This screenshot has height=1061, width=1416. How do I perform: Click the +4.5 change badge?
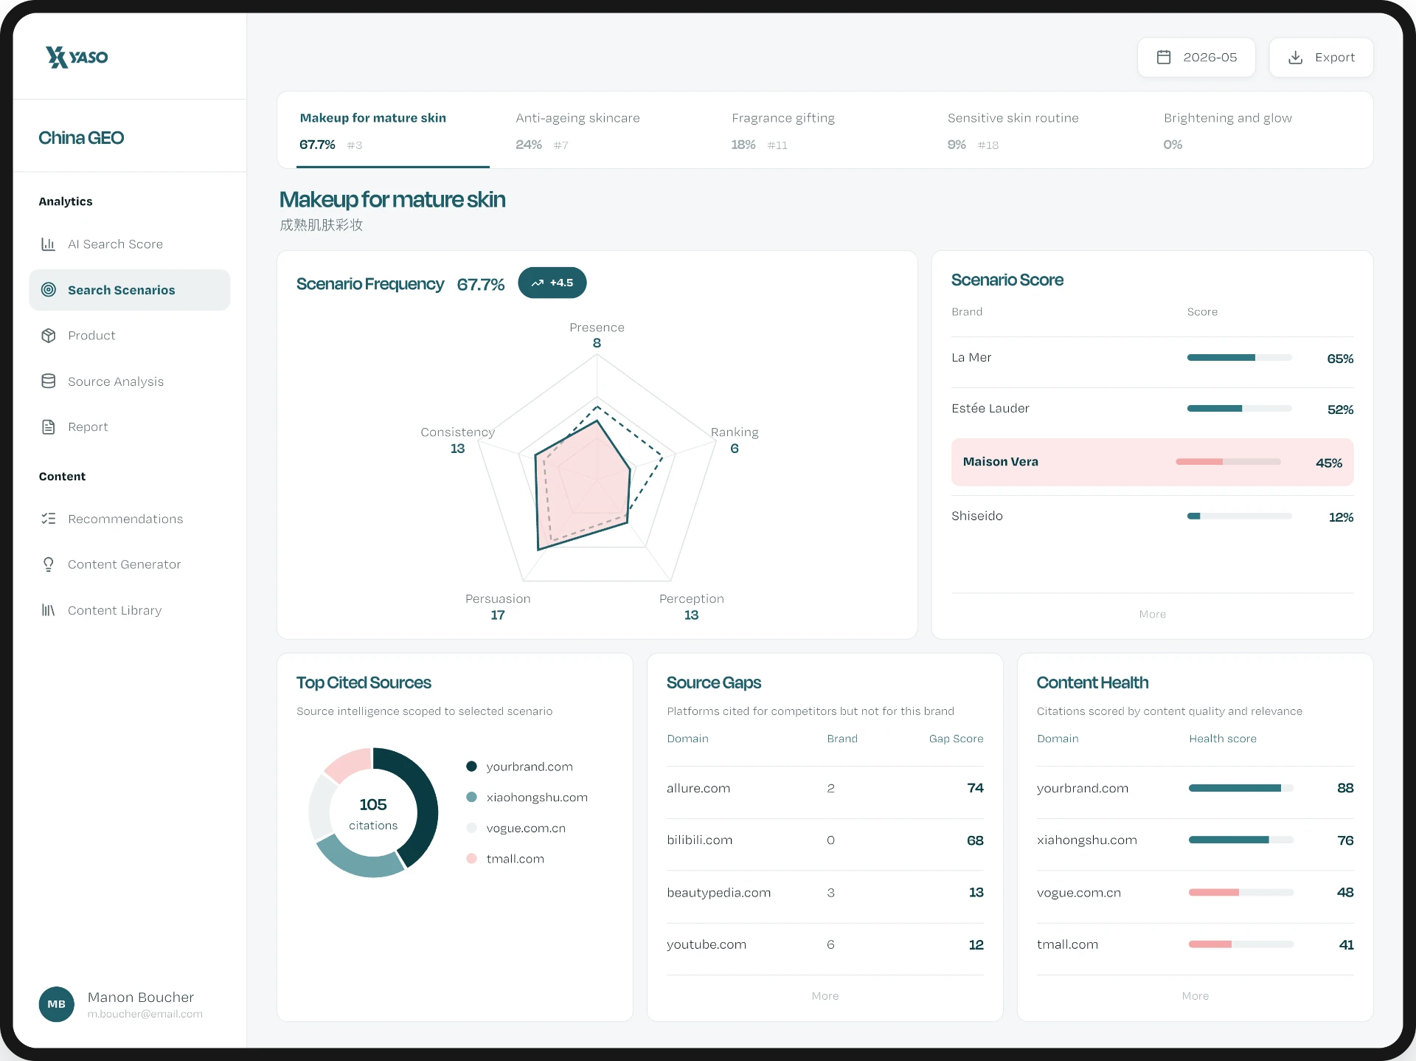(x=552, y=283)
